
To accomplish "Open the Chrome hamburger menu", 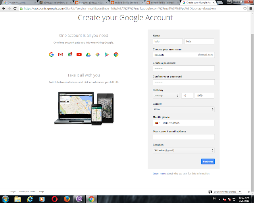I will (x=251, y=8).
